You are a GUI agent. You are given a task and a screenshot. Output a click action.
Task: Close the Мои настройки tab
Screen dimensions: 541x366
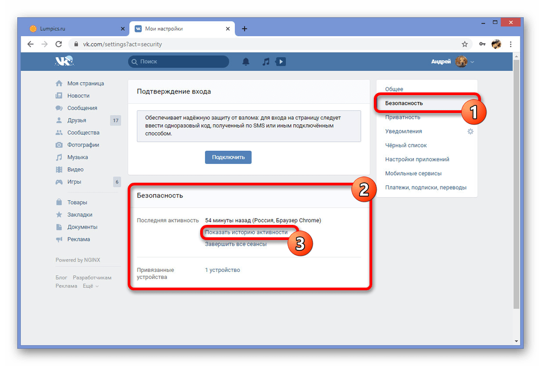(x=228, y=29)
